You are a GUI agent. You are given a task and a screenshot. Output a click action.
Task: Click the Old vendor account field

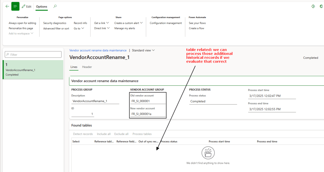coord(148,101)
